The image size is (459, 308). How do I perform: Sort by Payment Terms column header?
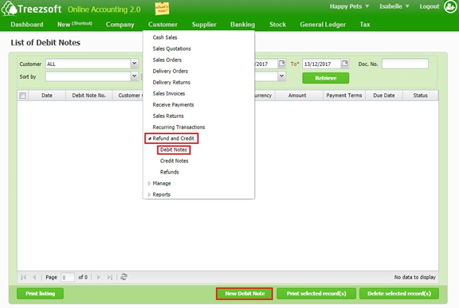click(344, 96)
